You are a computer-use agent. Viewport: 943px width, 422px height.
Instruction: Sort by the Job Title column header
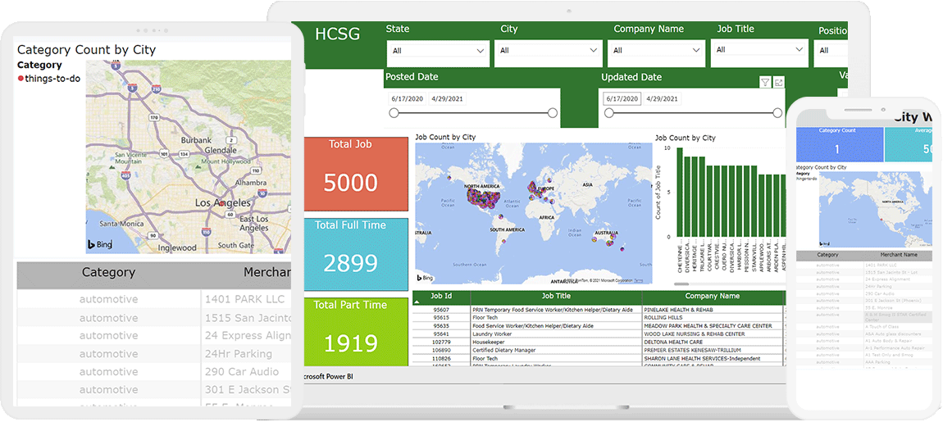click(x=556, y=297)
